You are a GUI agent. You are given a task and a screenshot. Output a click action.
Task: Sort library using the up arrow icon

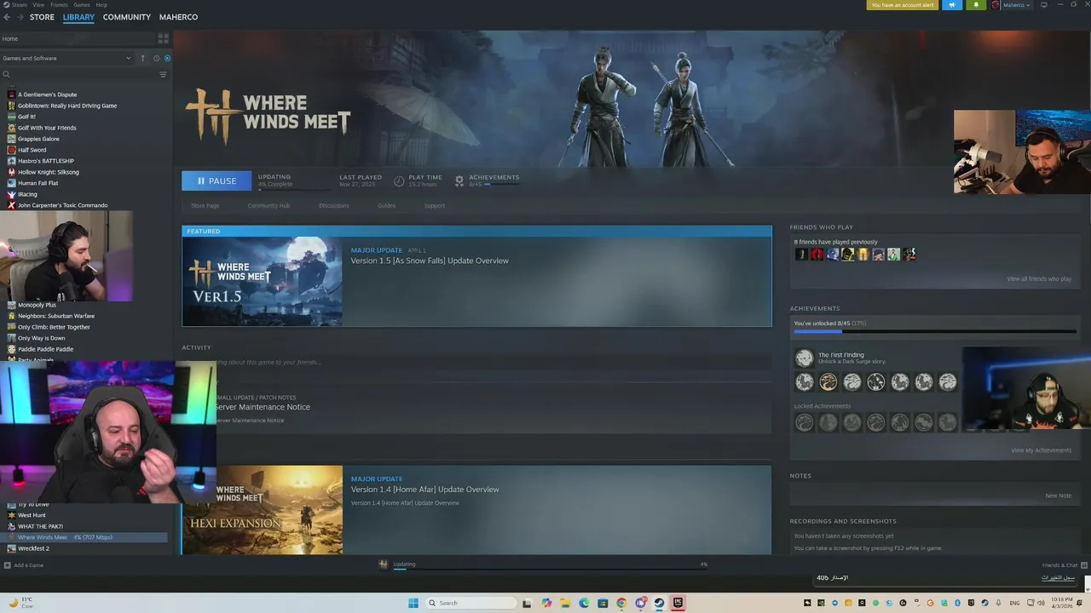pyautogui.click(x=143, y=58)
